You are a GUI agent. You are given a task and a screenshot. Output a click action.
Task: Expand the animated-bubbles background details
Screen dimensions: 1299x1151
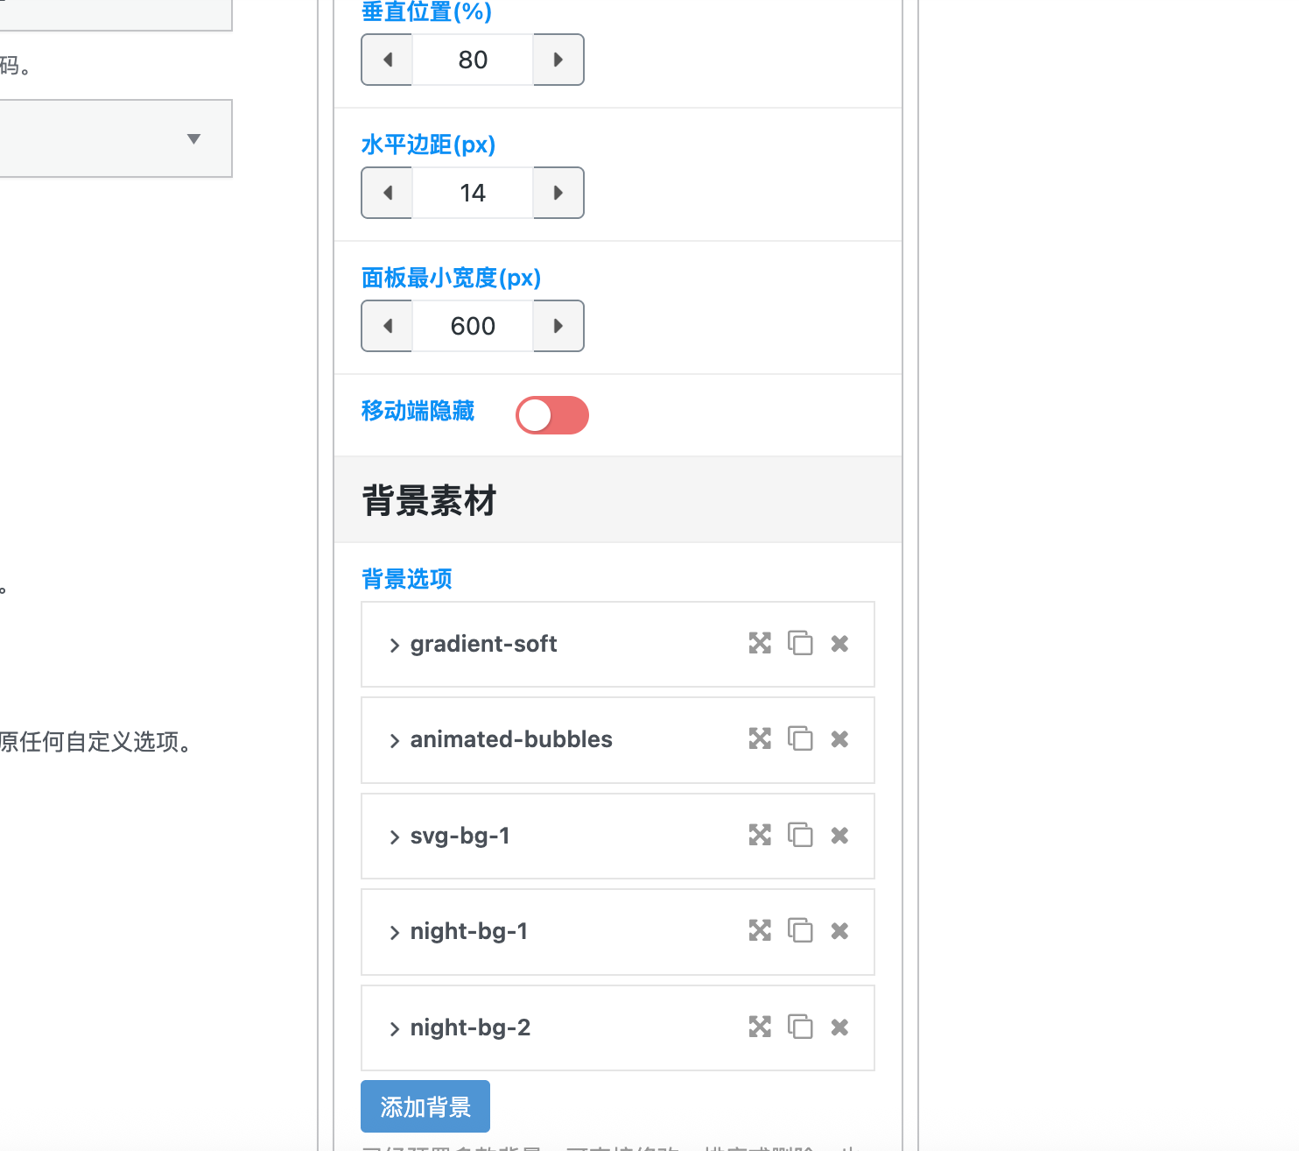[394, 740]
